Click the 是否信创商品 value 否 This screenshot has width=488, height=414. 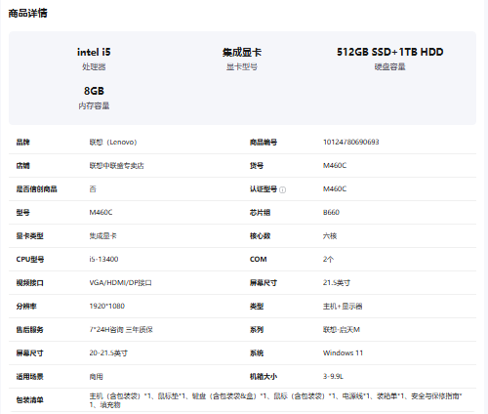click(x=93, y=189)
